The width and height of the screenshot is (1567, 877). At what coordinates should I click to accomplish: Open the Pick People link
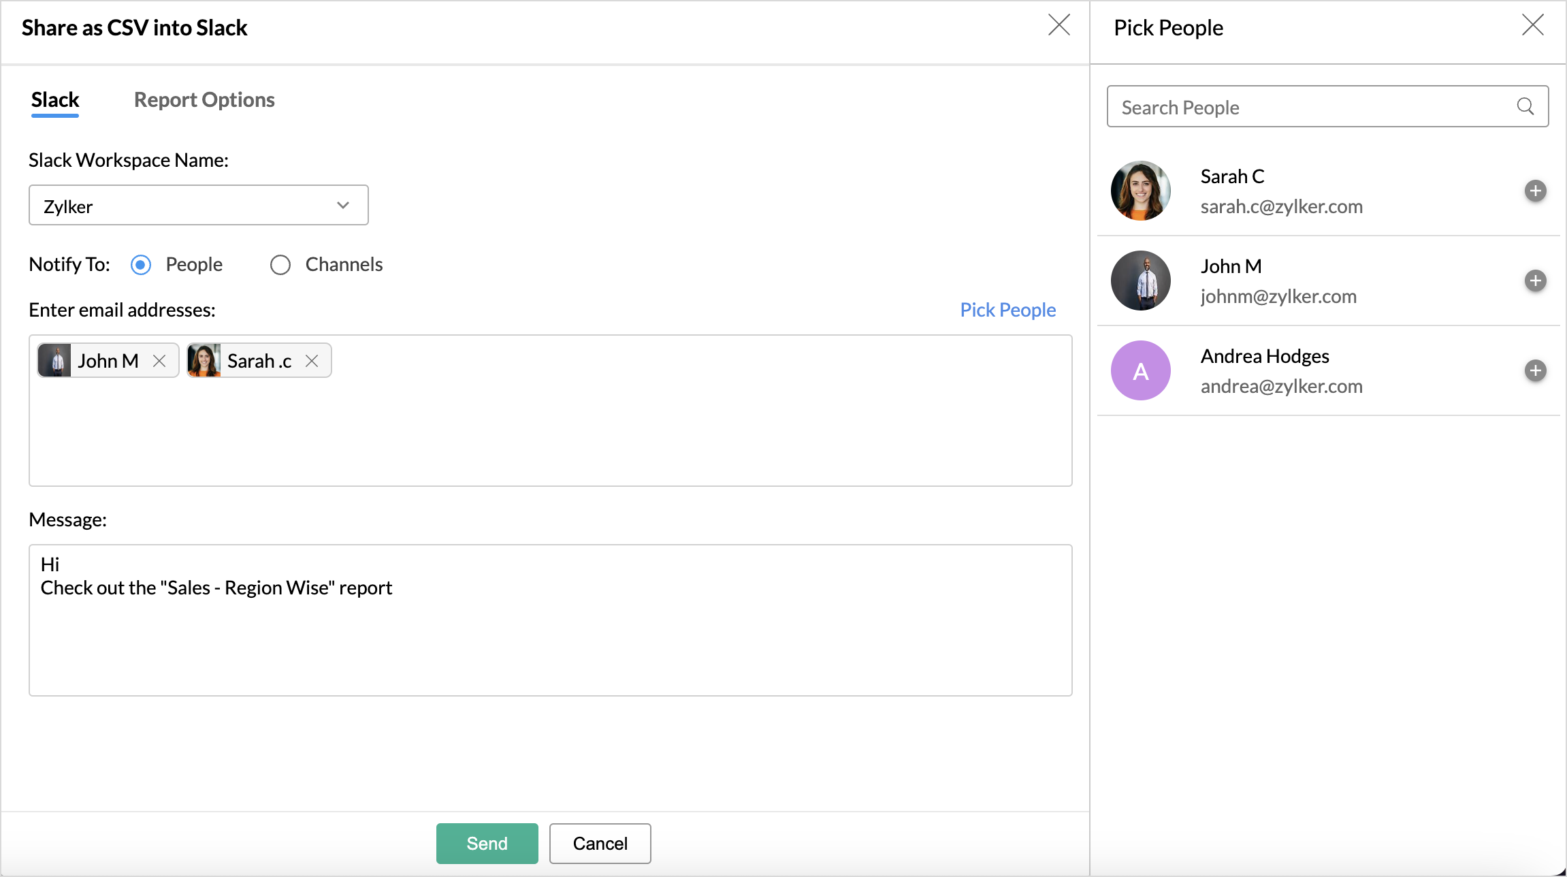[1008, 310]
